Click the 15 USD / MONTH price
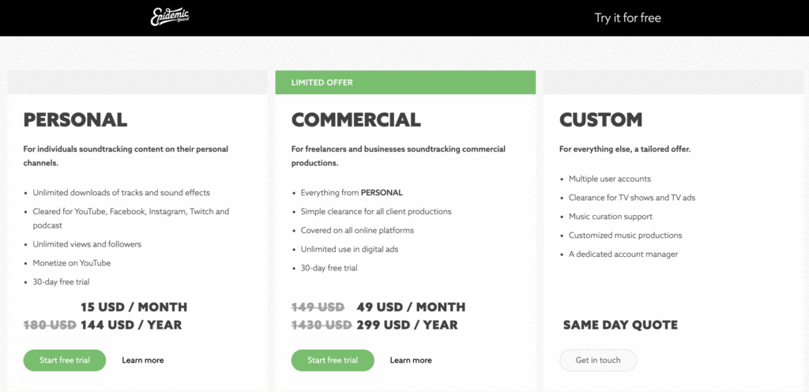The width and height of the screenshot is (809, 392). click(134, 307)
